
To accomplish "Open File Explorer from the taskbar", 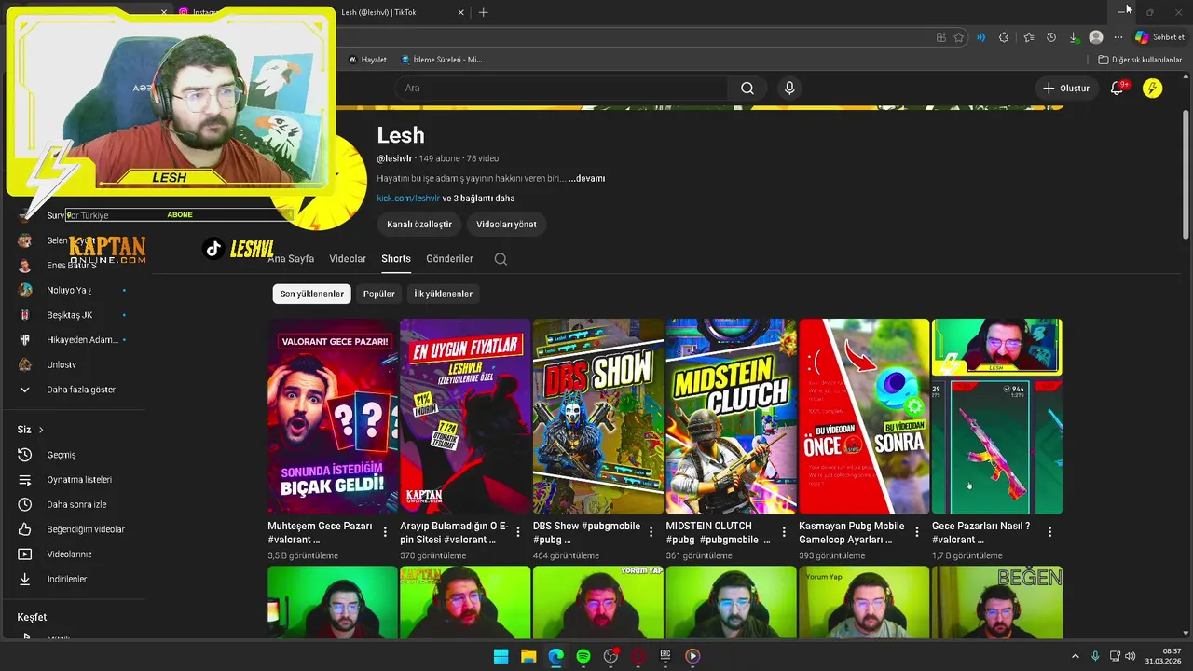I will tap(528, 656).
